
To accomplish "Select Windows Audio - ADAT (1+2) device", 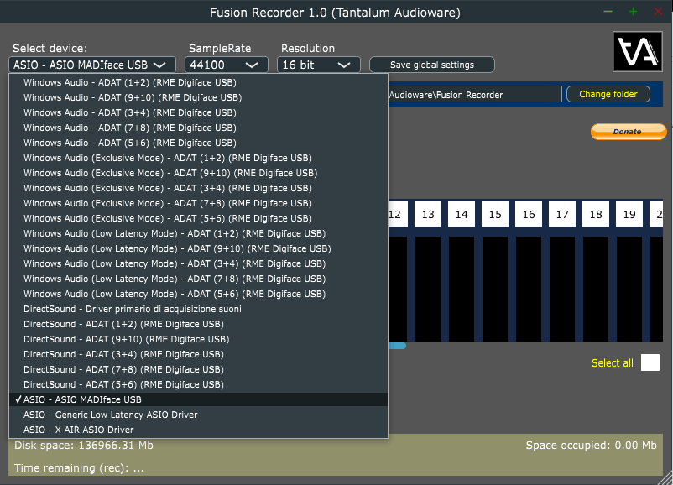I will [x=198, y=82].
